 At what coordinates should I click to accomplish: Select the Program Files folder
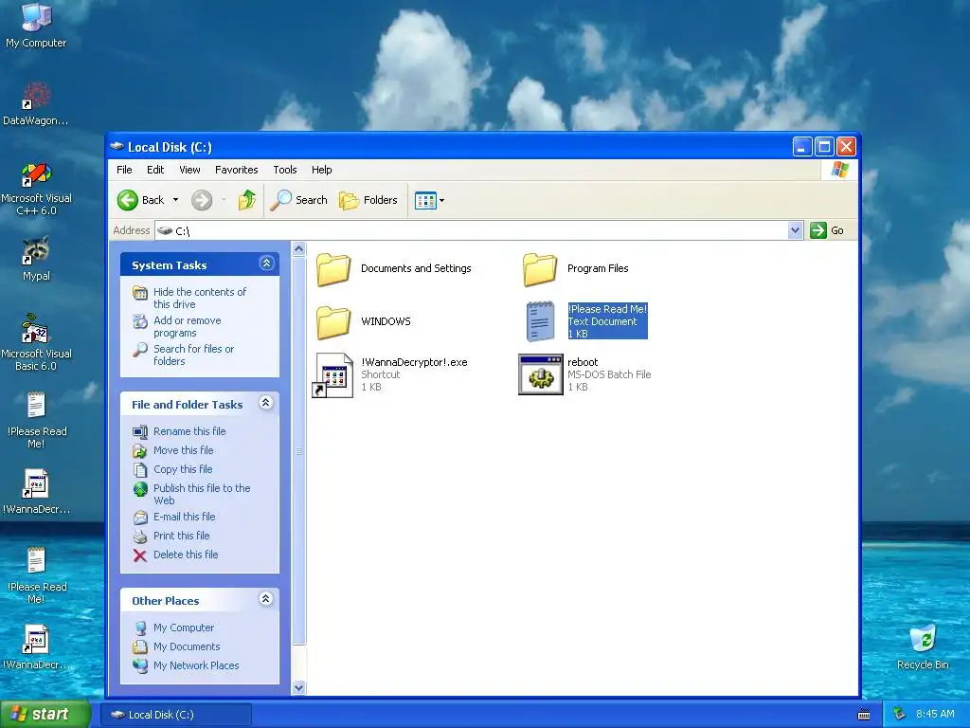pos(575,268)
